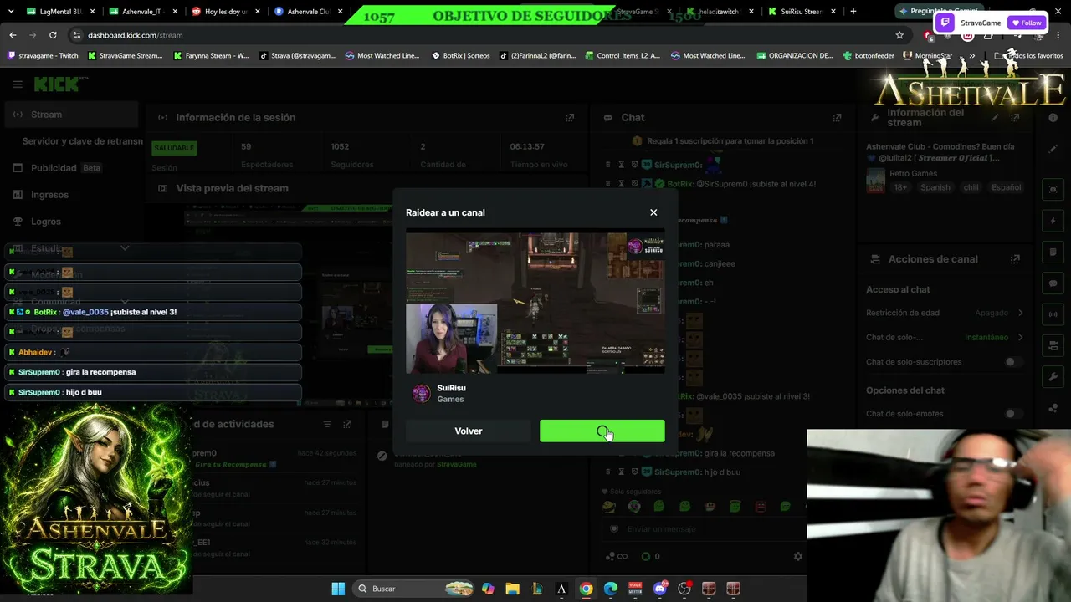Viewport: 1071px width, 602px height.
Task: Click the capture frame icon in right rail
Action: pos(1053,190)
